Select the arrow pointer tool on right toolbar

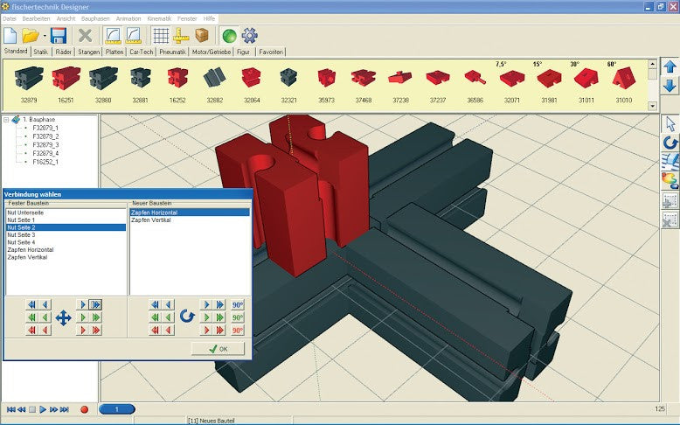(670, 123)
